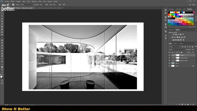This screenshot has width=197, height=111.
Task: Switch to the Bibliotecas tab
Action: pyautogui.click(x=171, y=30)
